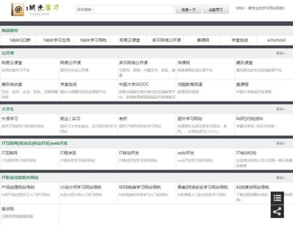Open 学堂在线 in the recommended bar
Screen dimensions: 293x225
point(240,40)
